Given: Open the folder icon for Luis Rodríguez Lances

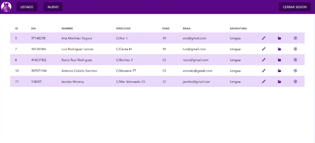Looking at the screenshot, I should tap(280, 49).
